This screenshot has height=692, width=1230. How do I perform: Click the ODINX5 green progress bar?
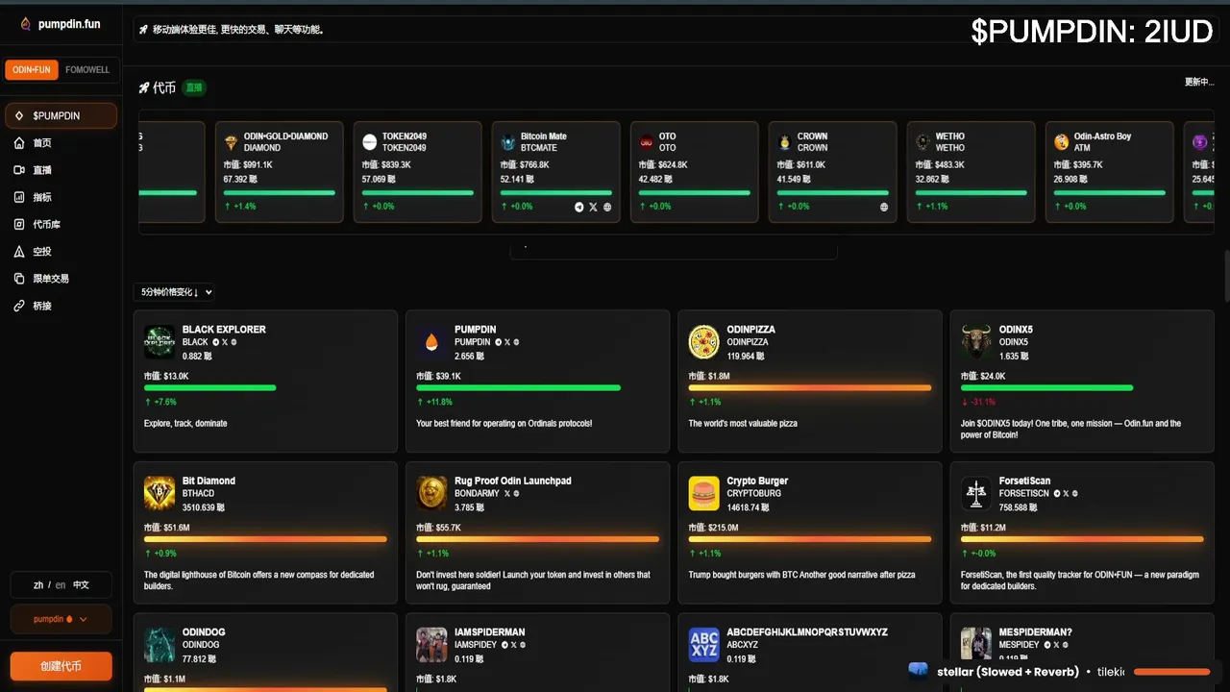point(1046,388)
